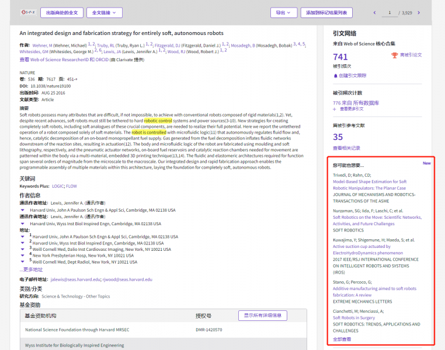
Task: Click the jalewis@seas.harvard.edu email link
Action: click(75, 280)
